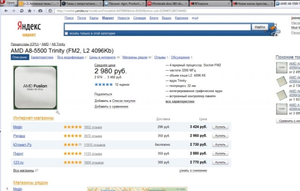The height and width of the screenshot is (191, 300).
Task: Open Процессоры (CPU) breadcrumb
Action: pos(25,44)
